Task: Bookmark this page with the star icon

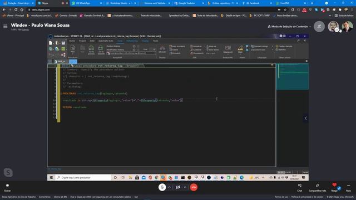Action: pyautogui.click(x=285, y=10)
